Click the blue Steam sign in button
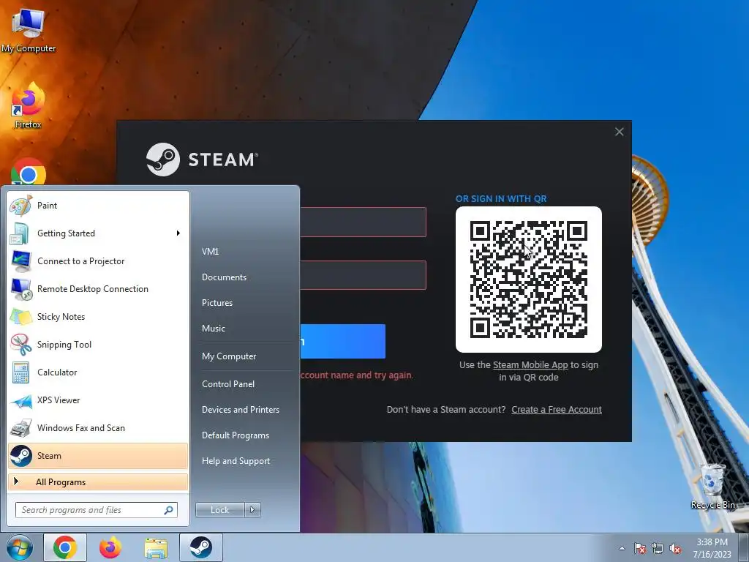The width and height of the screenshot is (749, 562). [x=342, y=341]
